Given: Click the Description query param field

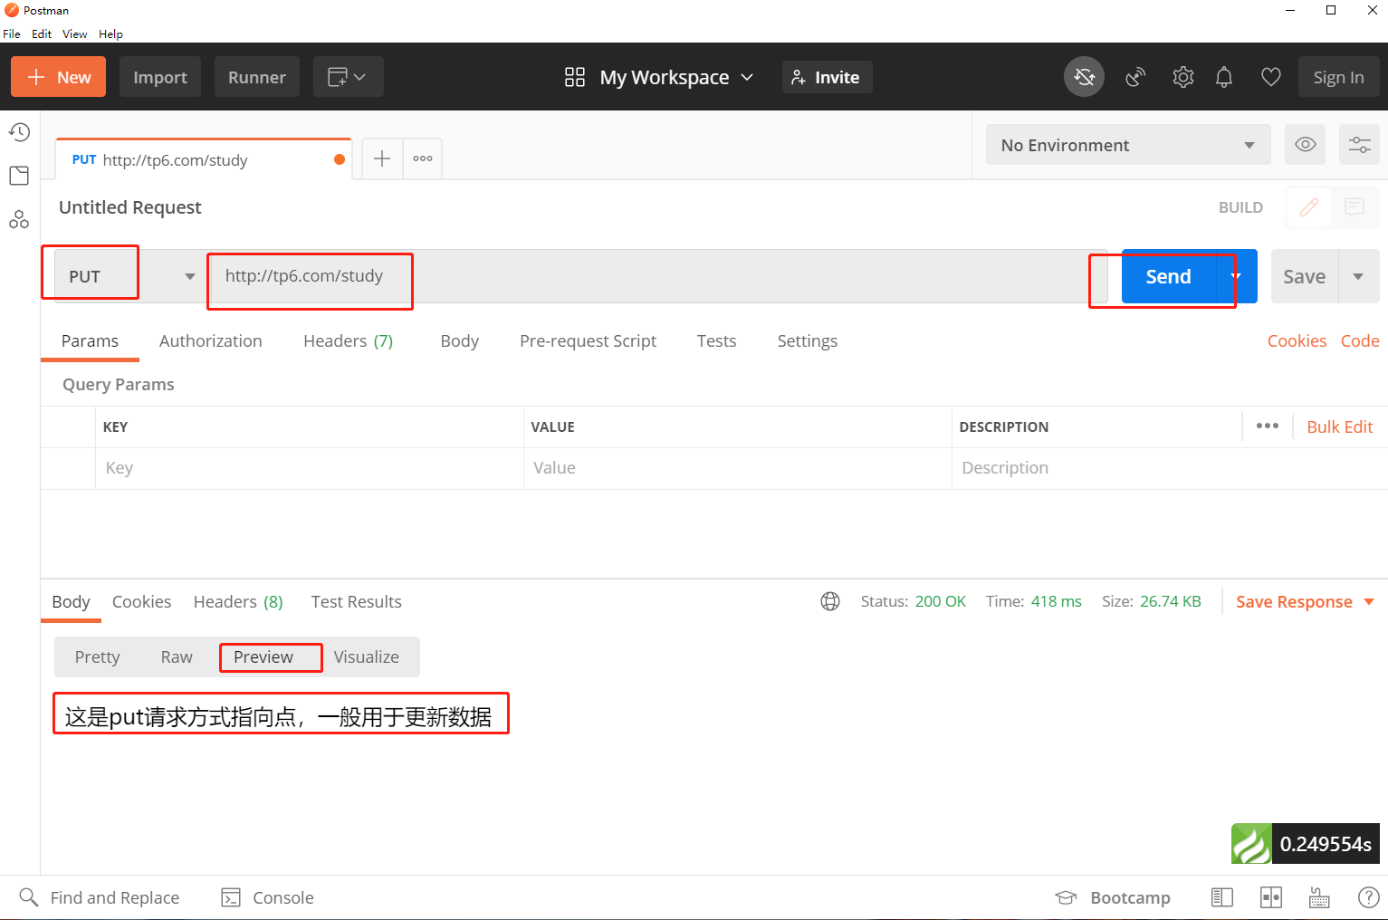Looking at the screenshot, I should pyautogui.click(x=1170, y=468).
